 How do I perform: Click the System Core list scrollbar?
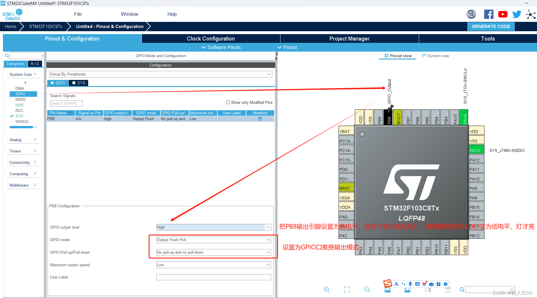21,127
